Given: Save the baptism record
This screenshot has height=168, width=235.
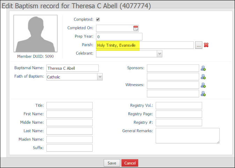Looking at the screenshot, I should click(112, 163).
